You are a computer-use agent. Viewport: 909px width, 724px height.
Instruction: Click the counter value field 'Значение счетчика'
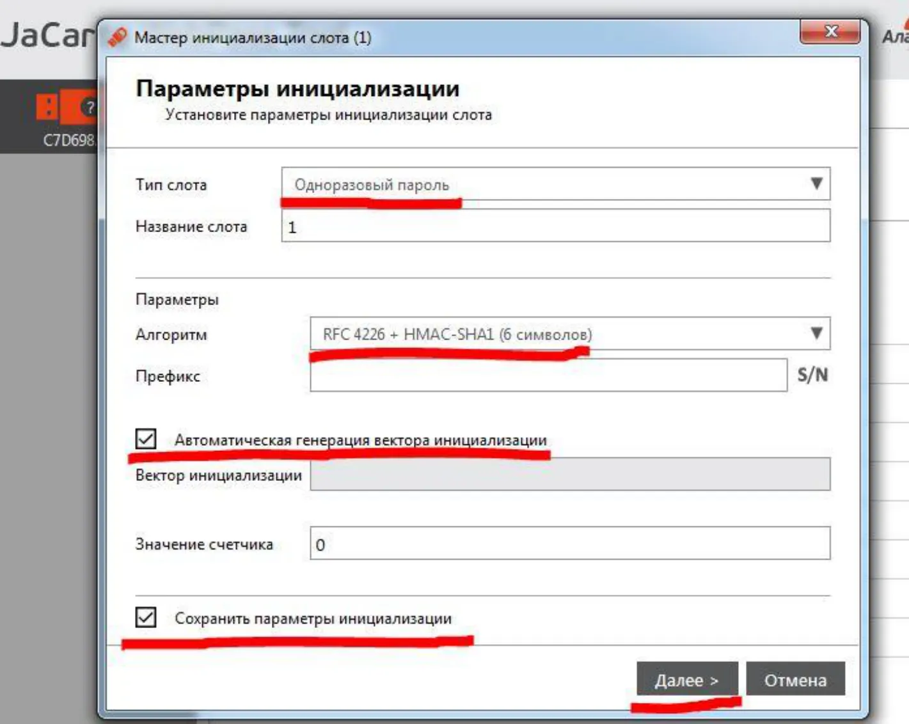pos(570,544)
